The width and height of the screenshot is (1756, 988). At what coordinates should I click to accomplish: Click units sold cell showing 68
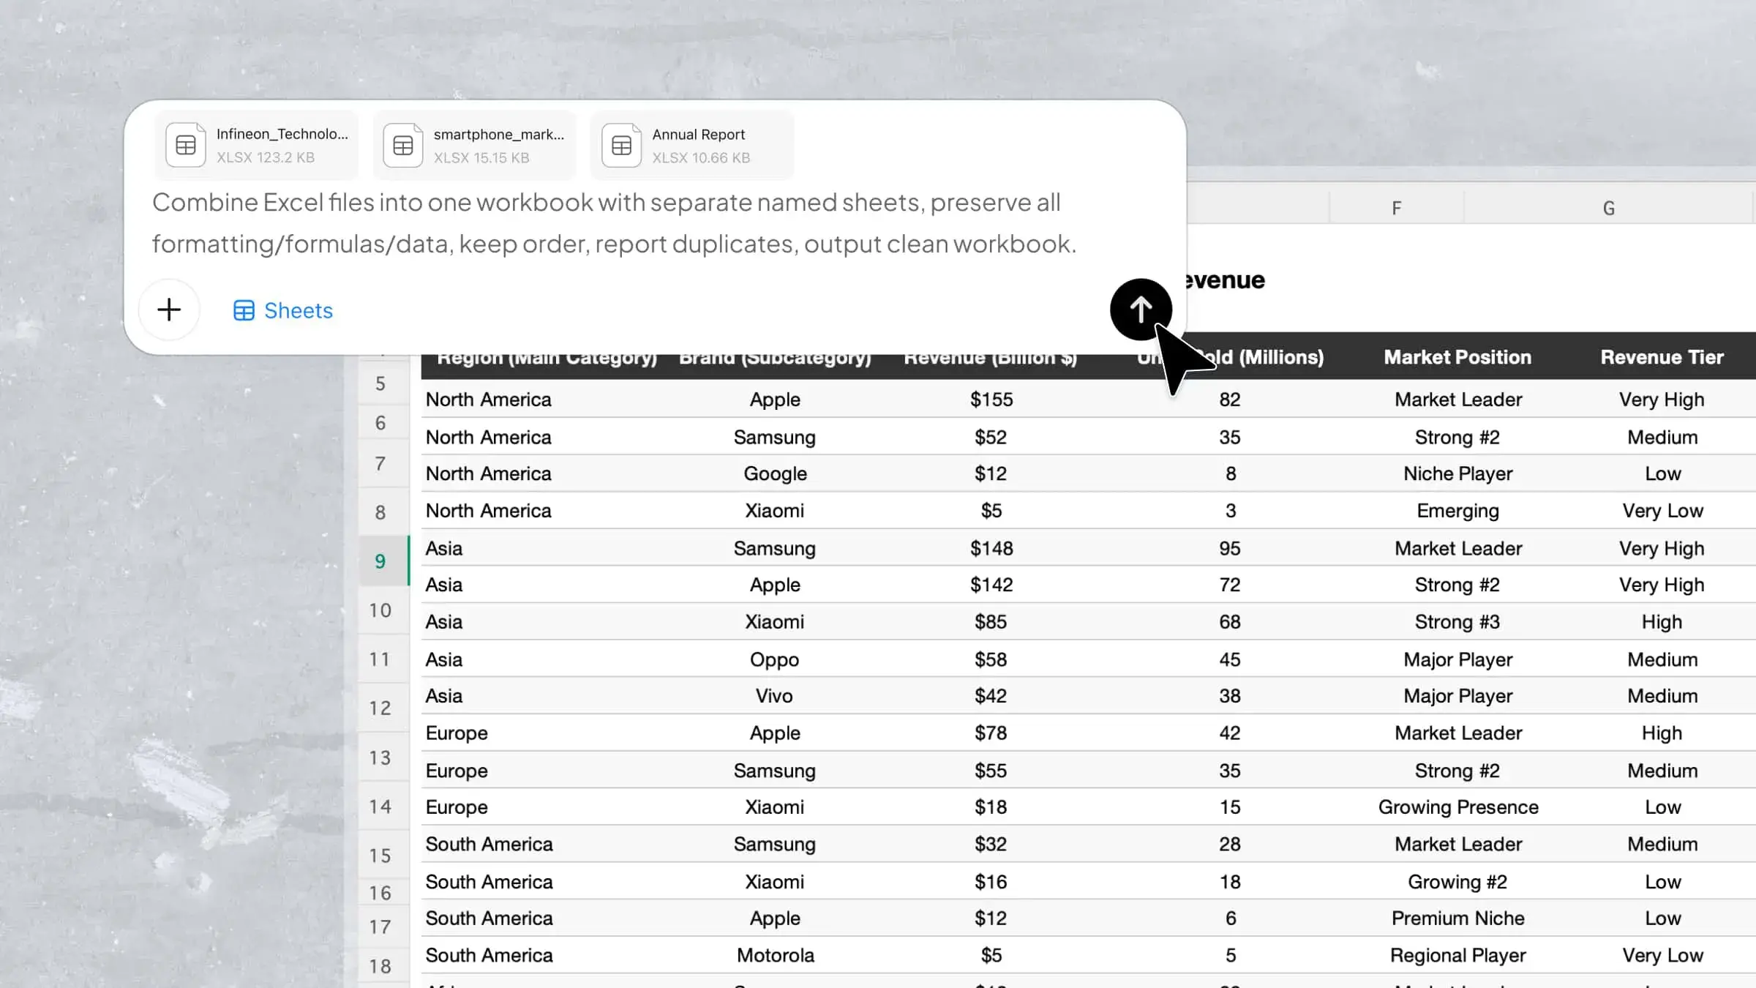tap(1230, 621)
